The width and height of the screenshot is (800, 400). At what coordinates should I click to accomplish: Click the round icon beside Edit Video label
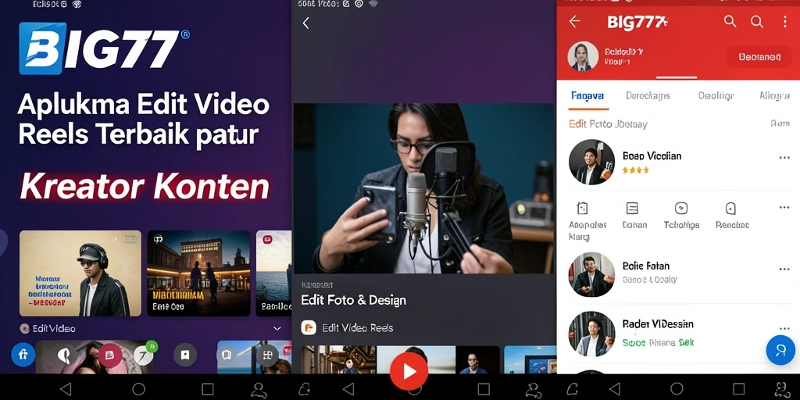coord(24,329)
